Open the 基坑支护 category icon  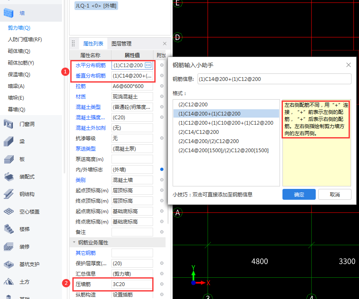(x=8, y=264)
